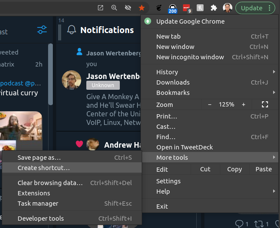Click the Notifications column title
Screen dimensions: 280x228
pyautogui.click(x=107, y=30)
